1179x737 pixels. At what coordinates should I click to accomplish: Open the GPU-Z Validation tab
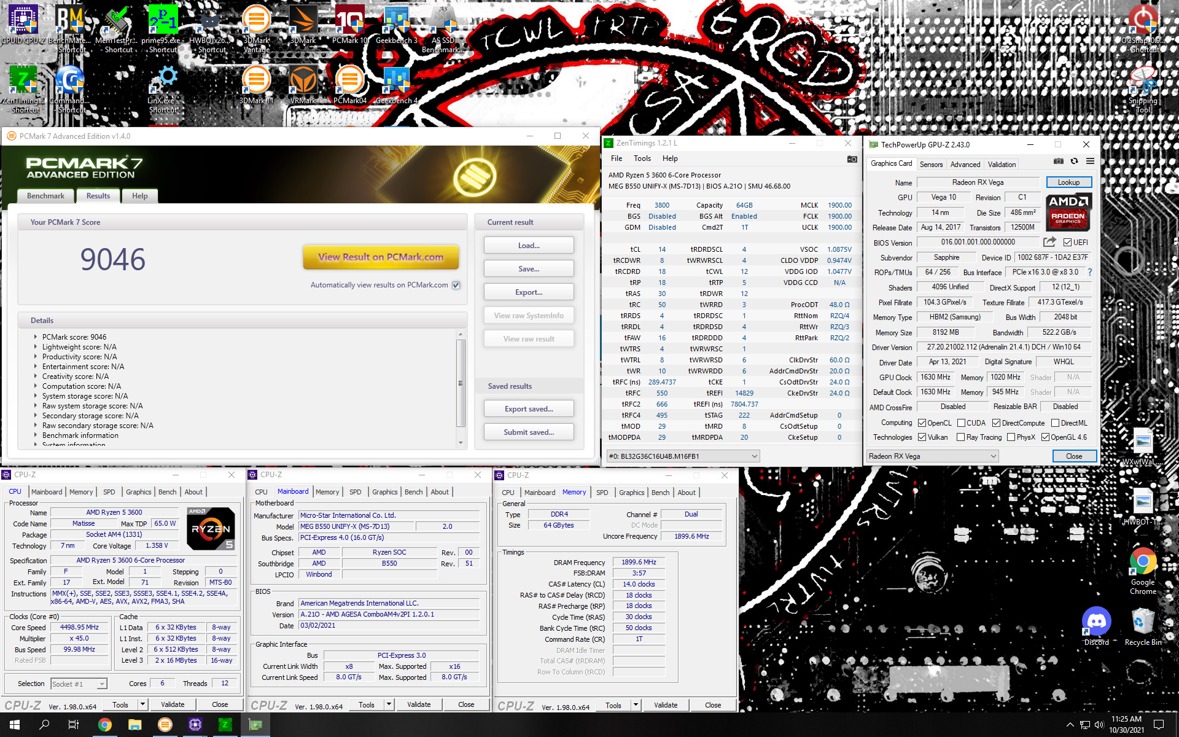(x=1002, y=165)
